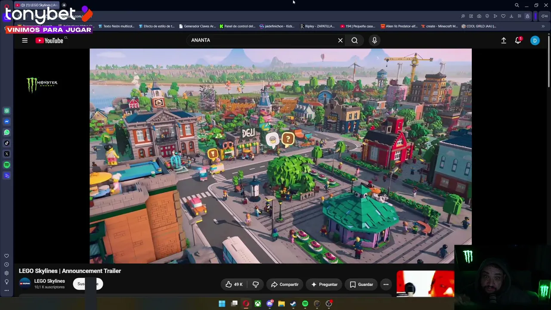Run the YouTube search magnifier button
The height and width of the screenshot is (310, 551).
coord(354,40)
